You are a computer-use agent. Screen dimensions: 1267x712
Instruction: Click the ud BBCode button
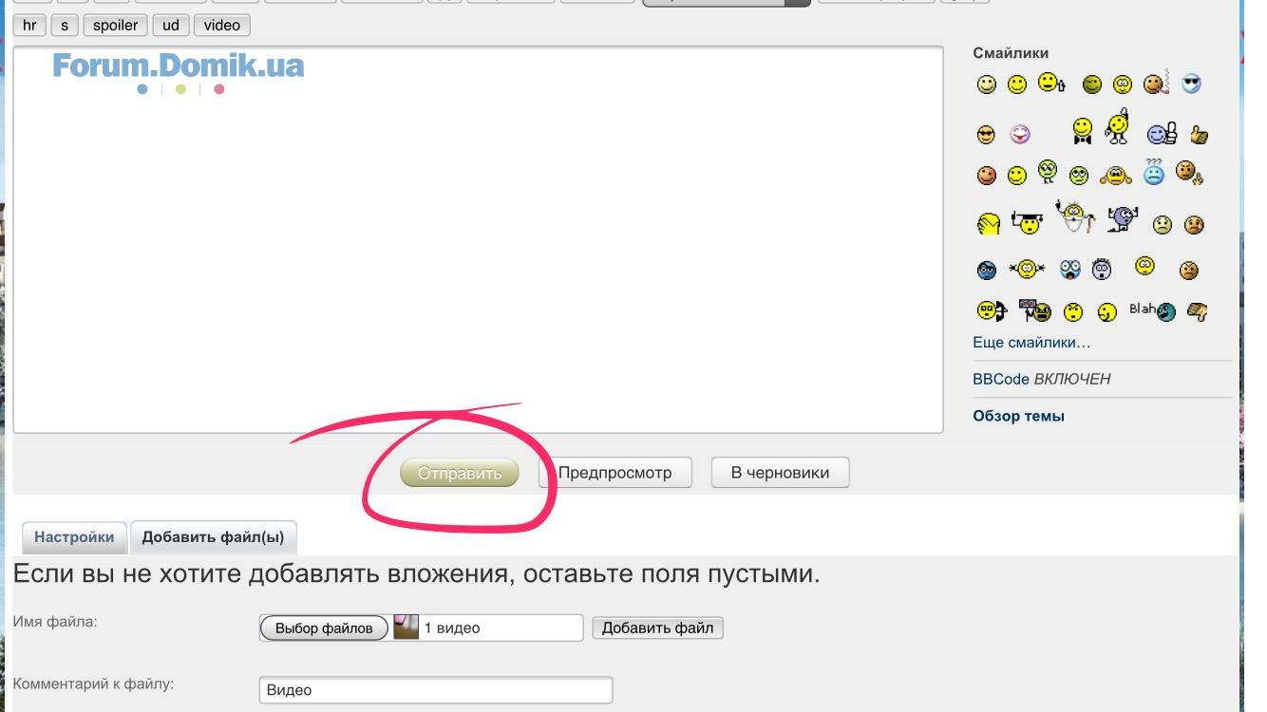171,25
